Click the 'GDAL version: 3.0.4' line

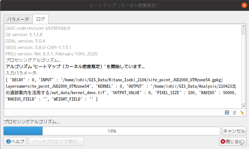25,41
